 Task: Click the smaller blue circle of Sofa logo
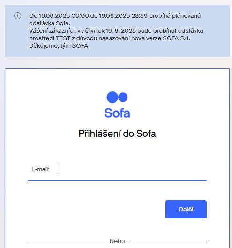click(123, 97)
